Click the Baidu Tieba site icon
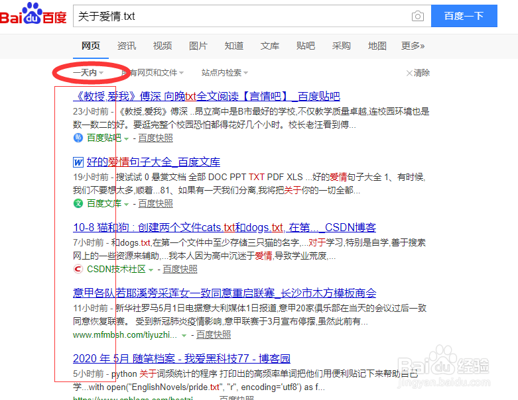The width and height of the screenshot is (518, 400). [78, 138]
